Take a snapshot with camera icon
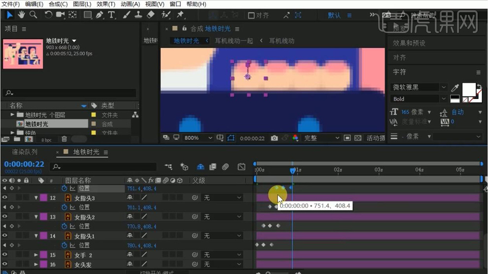488x274 pixels. [274, 138]
